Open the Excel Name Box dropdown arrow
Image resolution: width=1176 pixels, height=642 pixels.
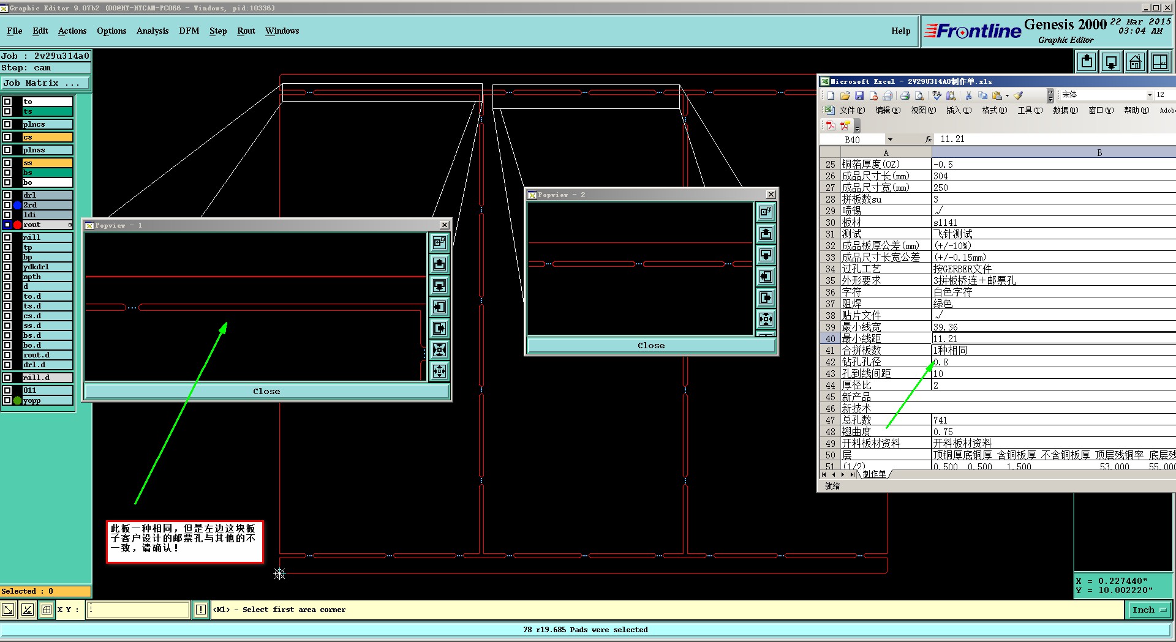(x=890, y=140)
